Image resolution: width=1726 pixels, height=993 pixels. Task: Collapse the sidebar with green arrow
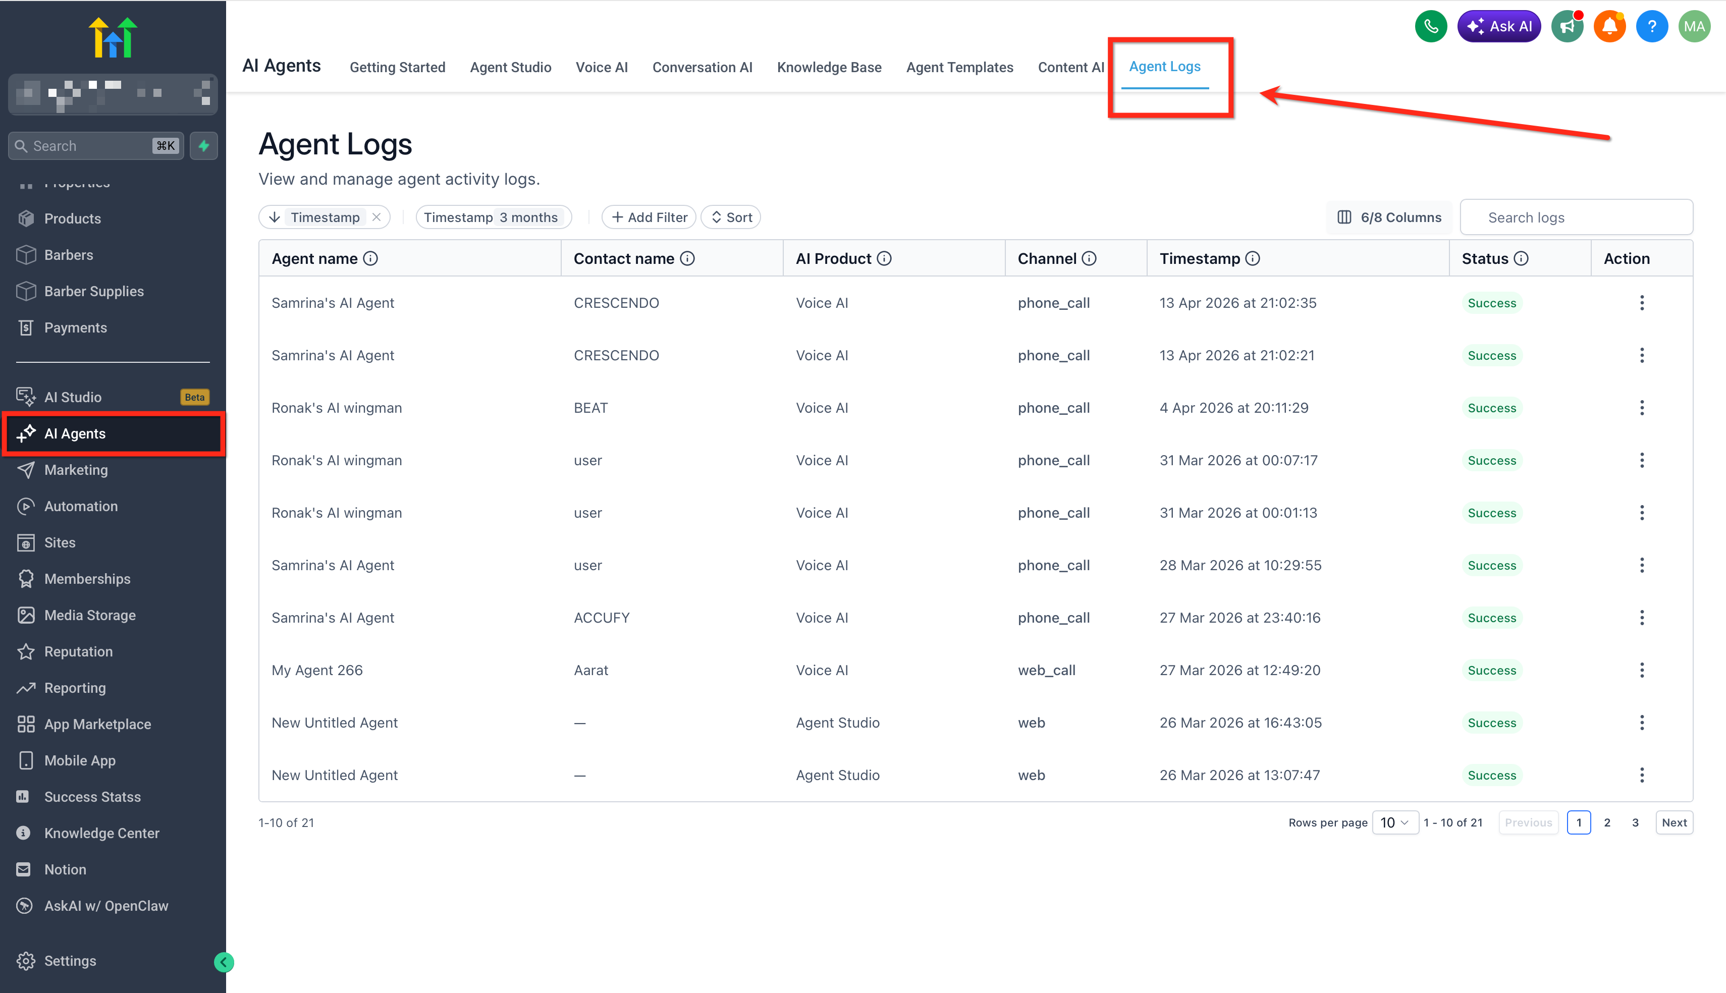coord(224,962)
